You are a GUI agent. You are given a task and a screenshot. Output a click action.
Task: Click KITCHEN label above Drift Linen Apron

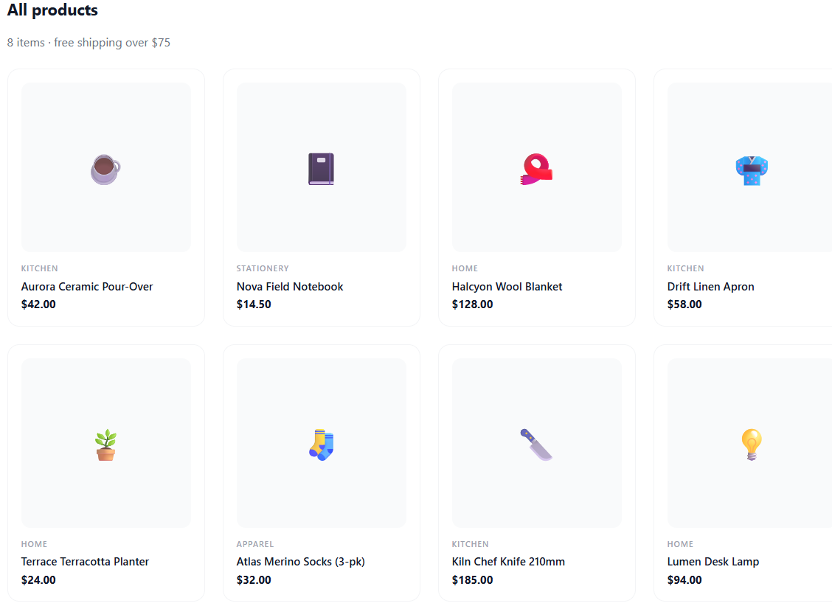click(x=685, y=268)
